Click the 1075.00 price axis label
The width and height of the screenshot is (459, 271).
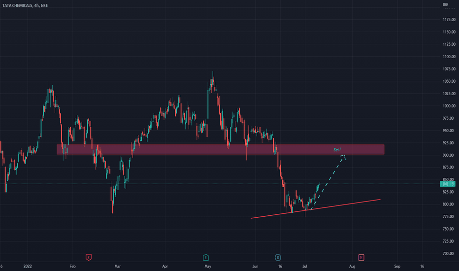[x=449, y=69]
